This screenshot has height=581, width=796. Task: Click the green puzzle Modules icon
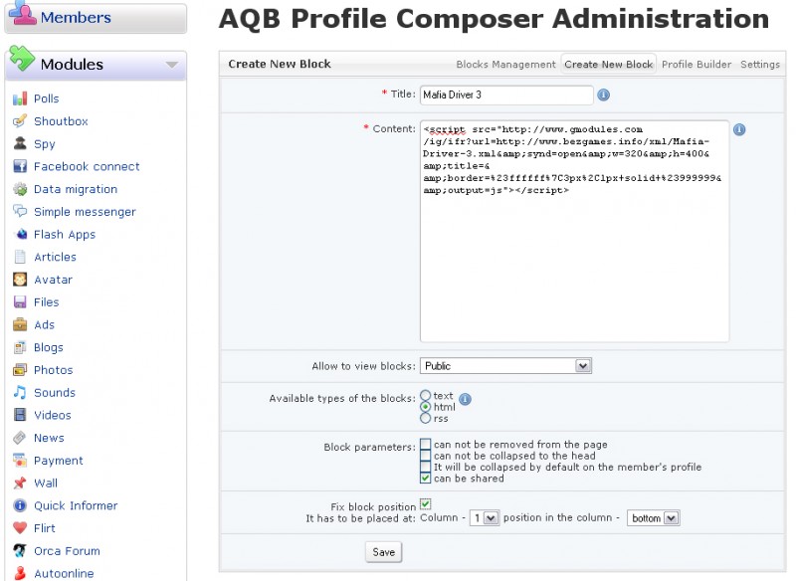click(22, 59)
